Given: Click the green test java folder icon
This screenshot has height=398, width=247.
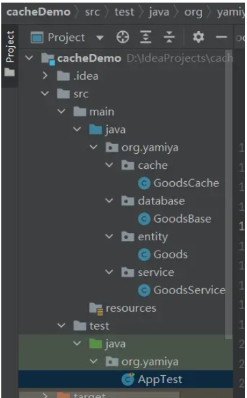Looking at the screenshot, I should point(96,343).
